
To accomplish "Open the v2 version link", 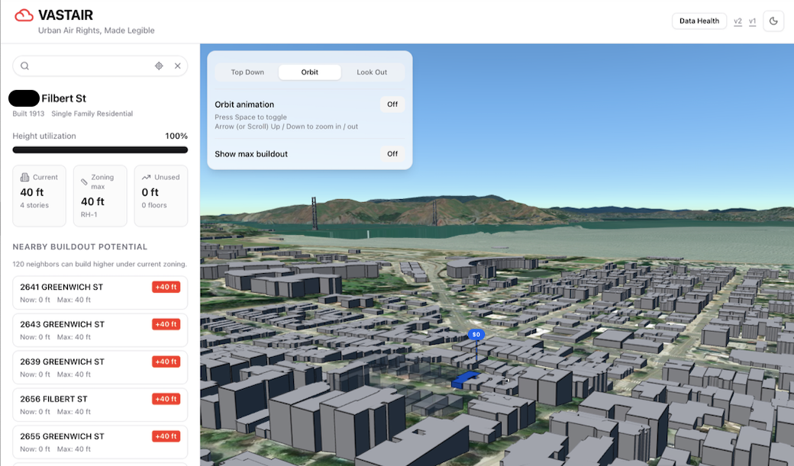I will tap(738, 21).
